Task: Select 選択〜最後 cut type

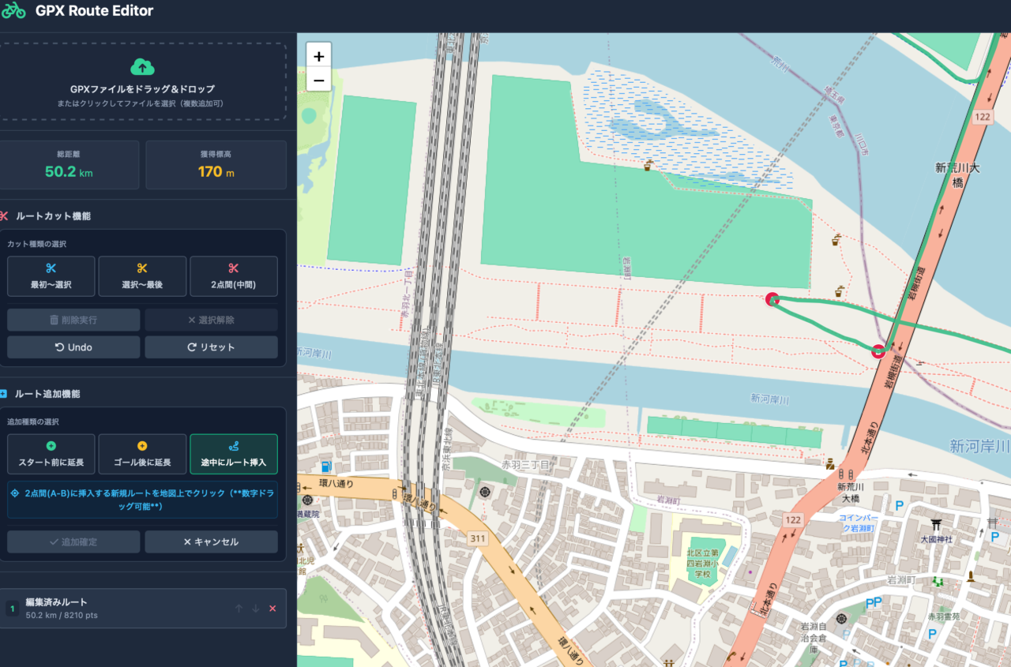Action: pyautogui.click(x=142, y=275)
